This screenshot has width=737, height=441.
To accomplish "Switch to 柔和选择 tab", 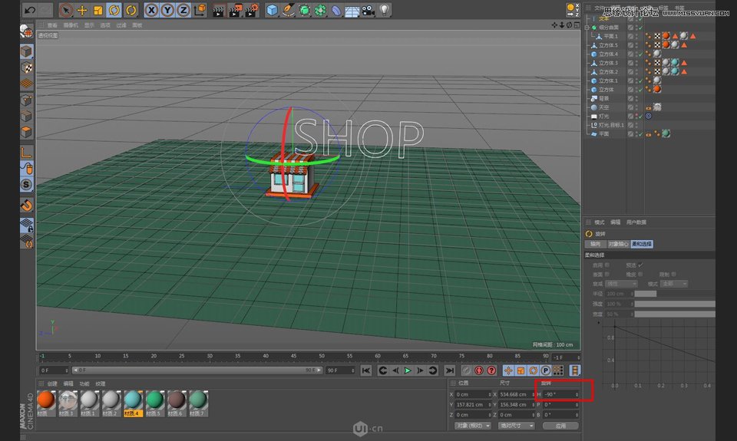I will click(642, 244).
